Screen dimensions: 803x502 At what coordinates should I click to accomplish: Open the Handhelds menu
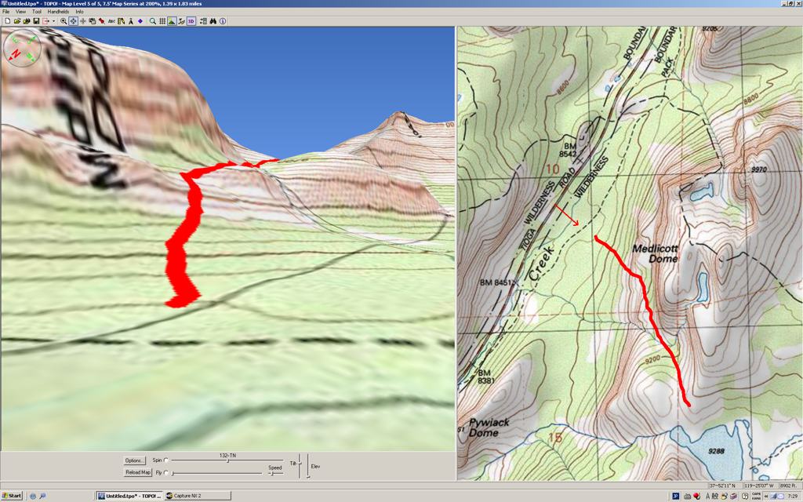point(58,12)
